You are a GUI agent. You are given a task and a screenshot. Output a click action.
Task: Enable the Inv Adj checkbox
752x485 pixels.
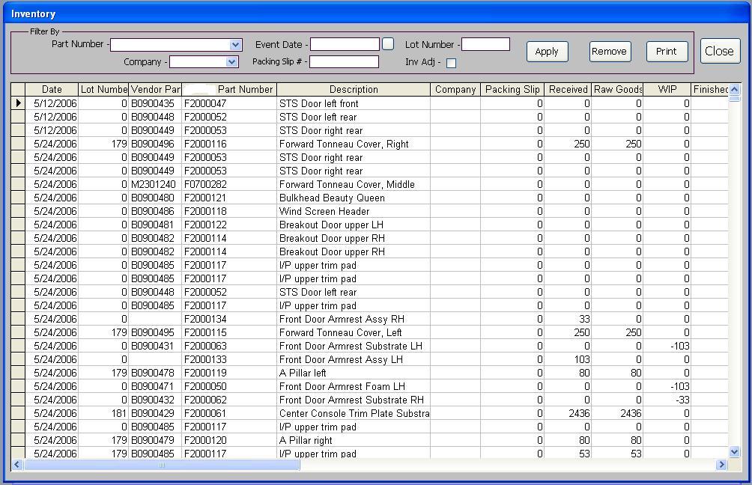coord(451,63)
